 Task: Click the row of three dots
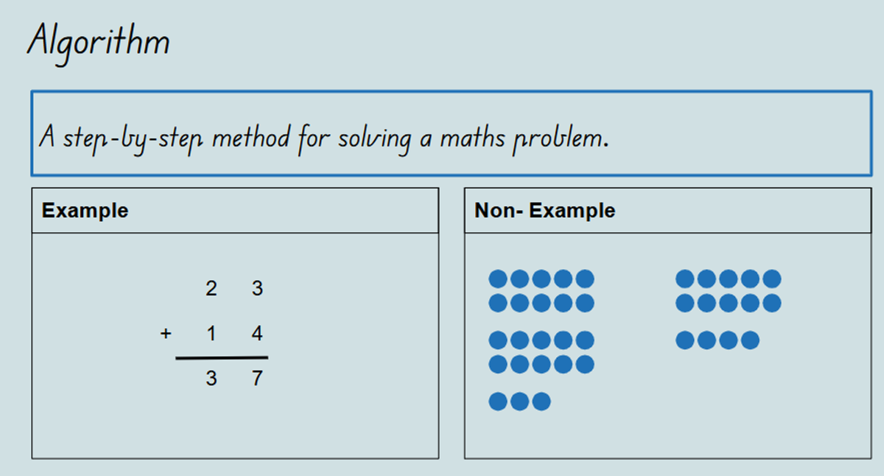coord(519,402)
